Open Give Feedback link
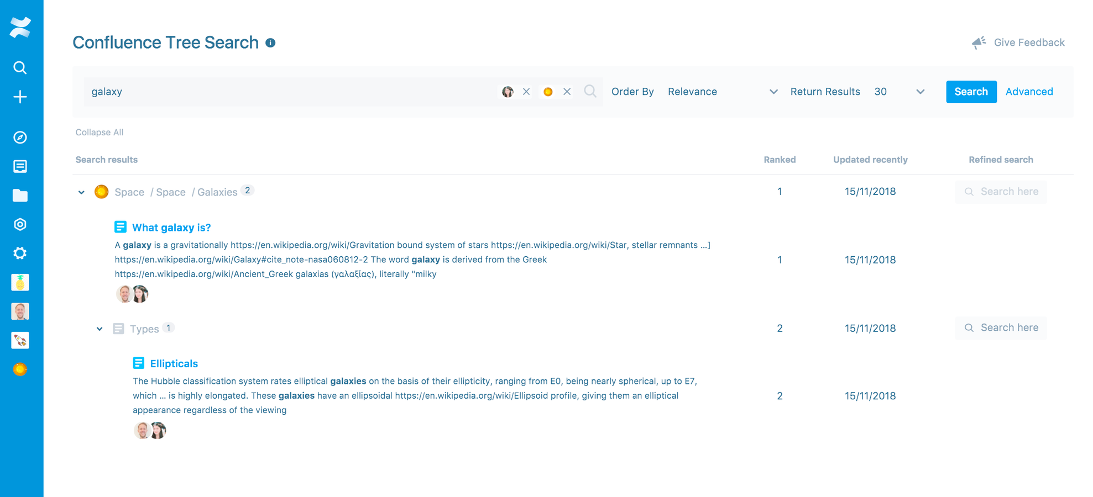1093x497 pixels. (x=1029, y=43)
